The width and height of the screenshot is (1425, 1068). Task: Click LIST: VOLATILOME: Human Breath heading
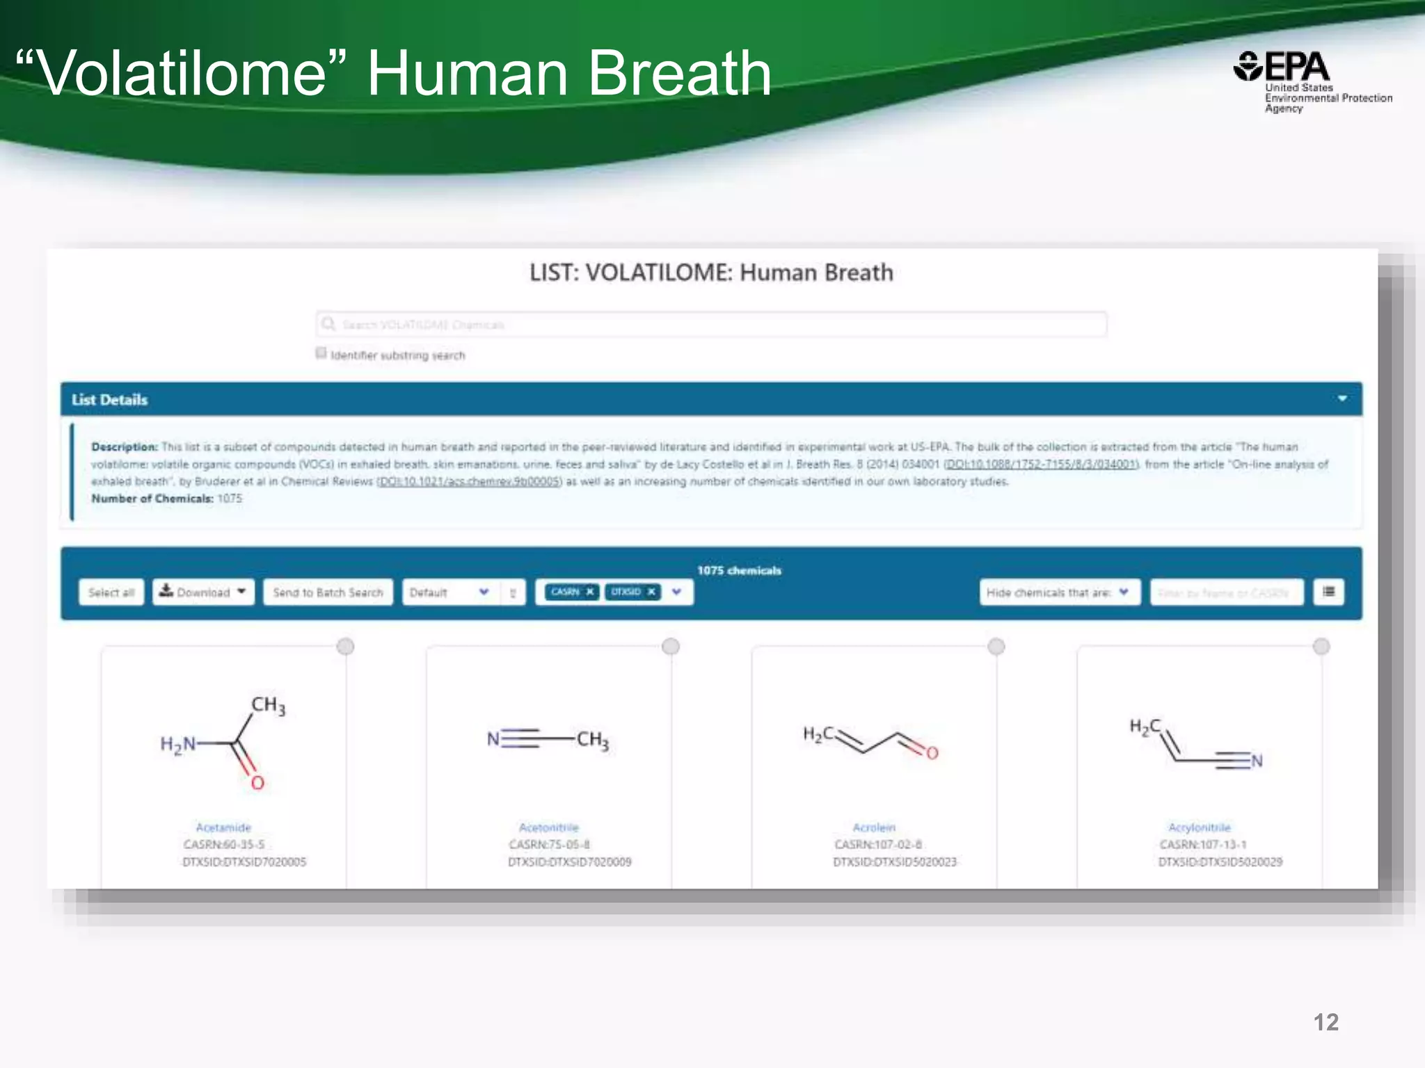[711, 273]
